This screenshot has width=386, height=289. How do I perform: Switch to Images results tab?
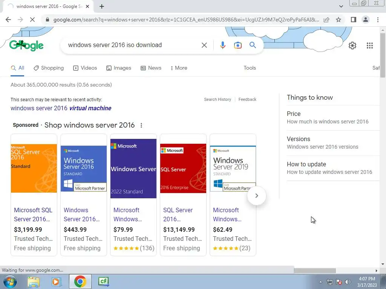click(x=119, y=68)
